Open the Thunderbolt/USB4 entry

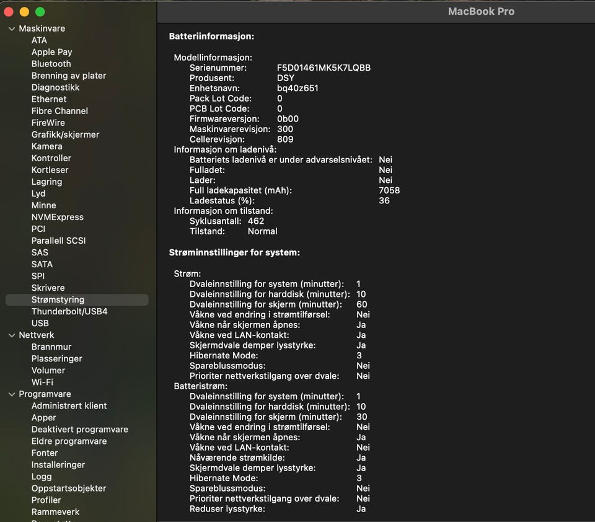tap(69, 311)
